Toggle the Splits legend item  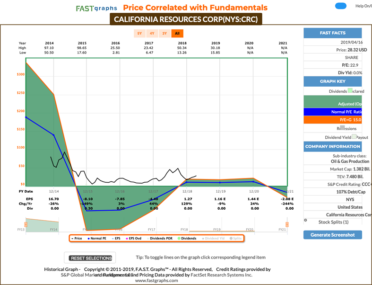[x=235, y=239]
